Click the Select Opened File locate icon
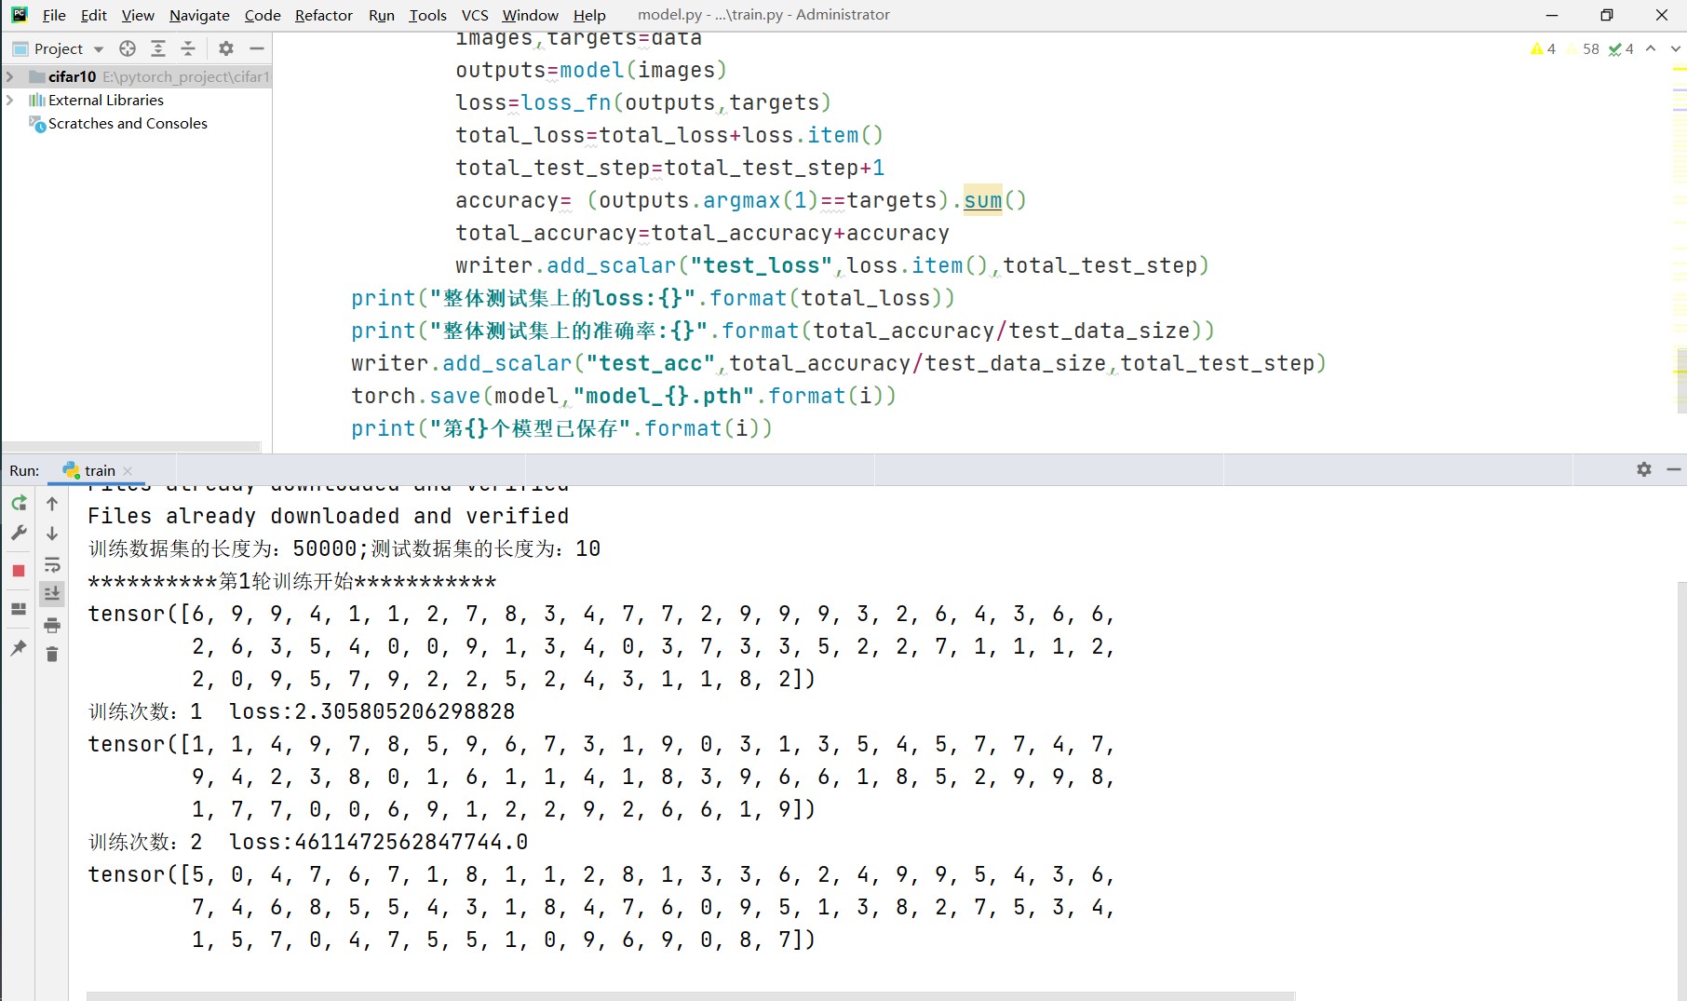The image size is (1687, 1001). tap(128, 48)
